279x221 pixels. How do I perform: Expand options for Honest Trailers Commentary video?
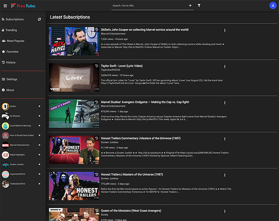pos(225,139)
